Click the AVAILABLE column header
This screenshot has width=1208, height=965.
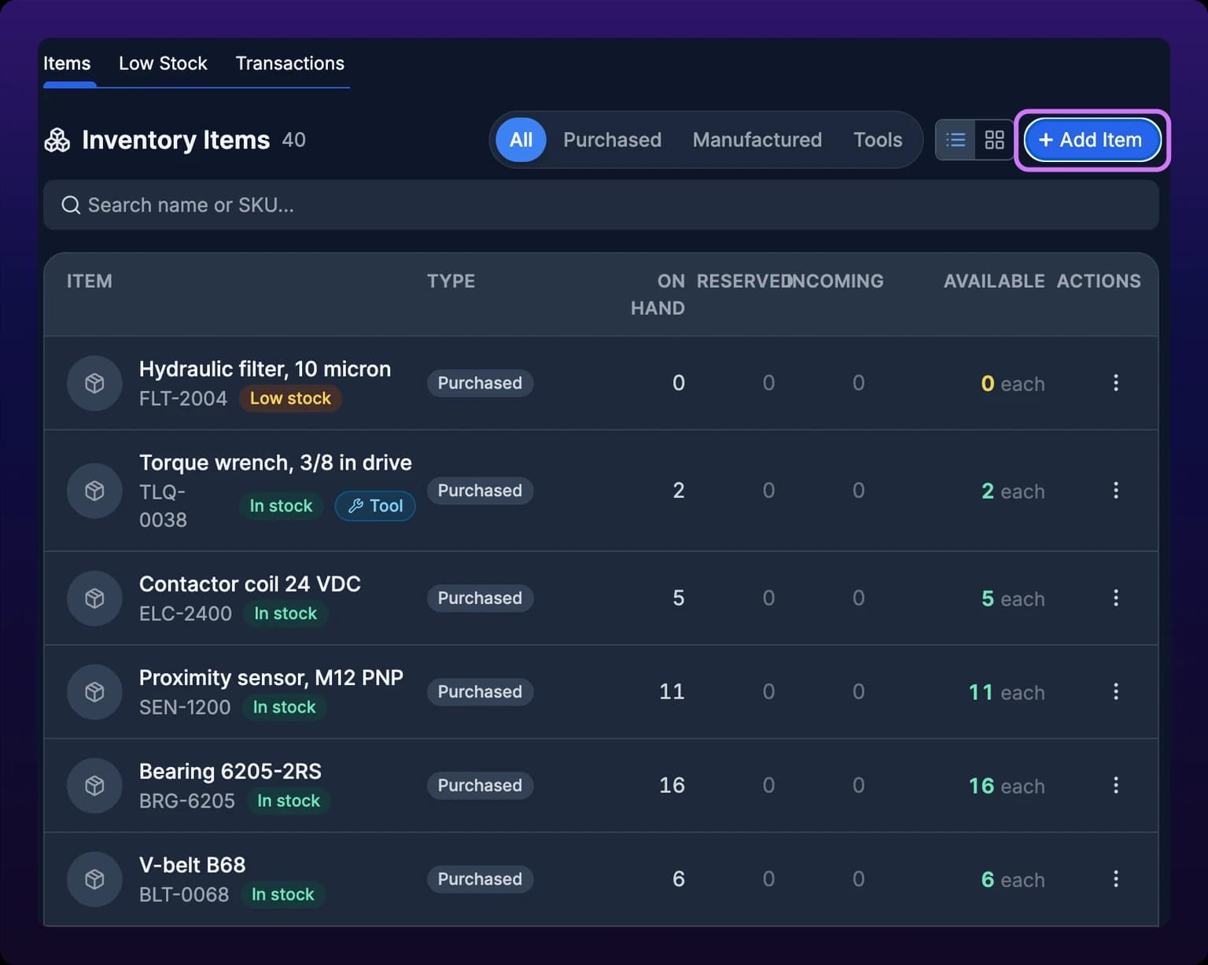pos(994,281)
